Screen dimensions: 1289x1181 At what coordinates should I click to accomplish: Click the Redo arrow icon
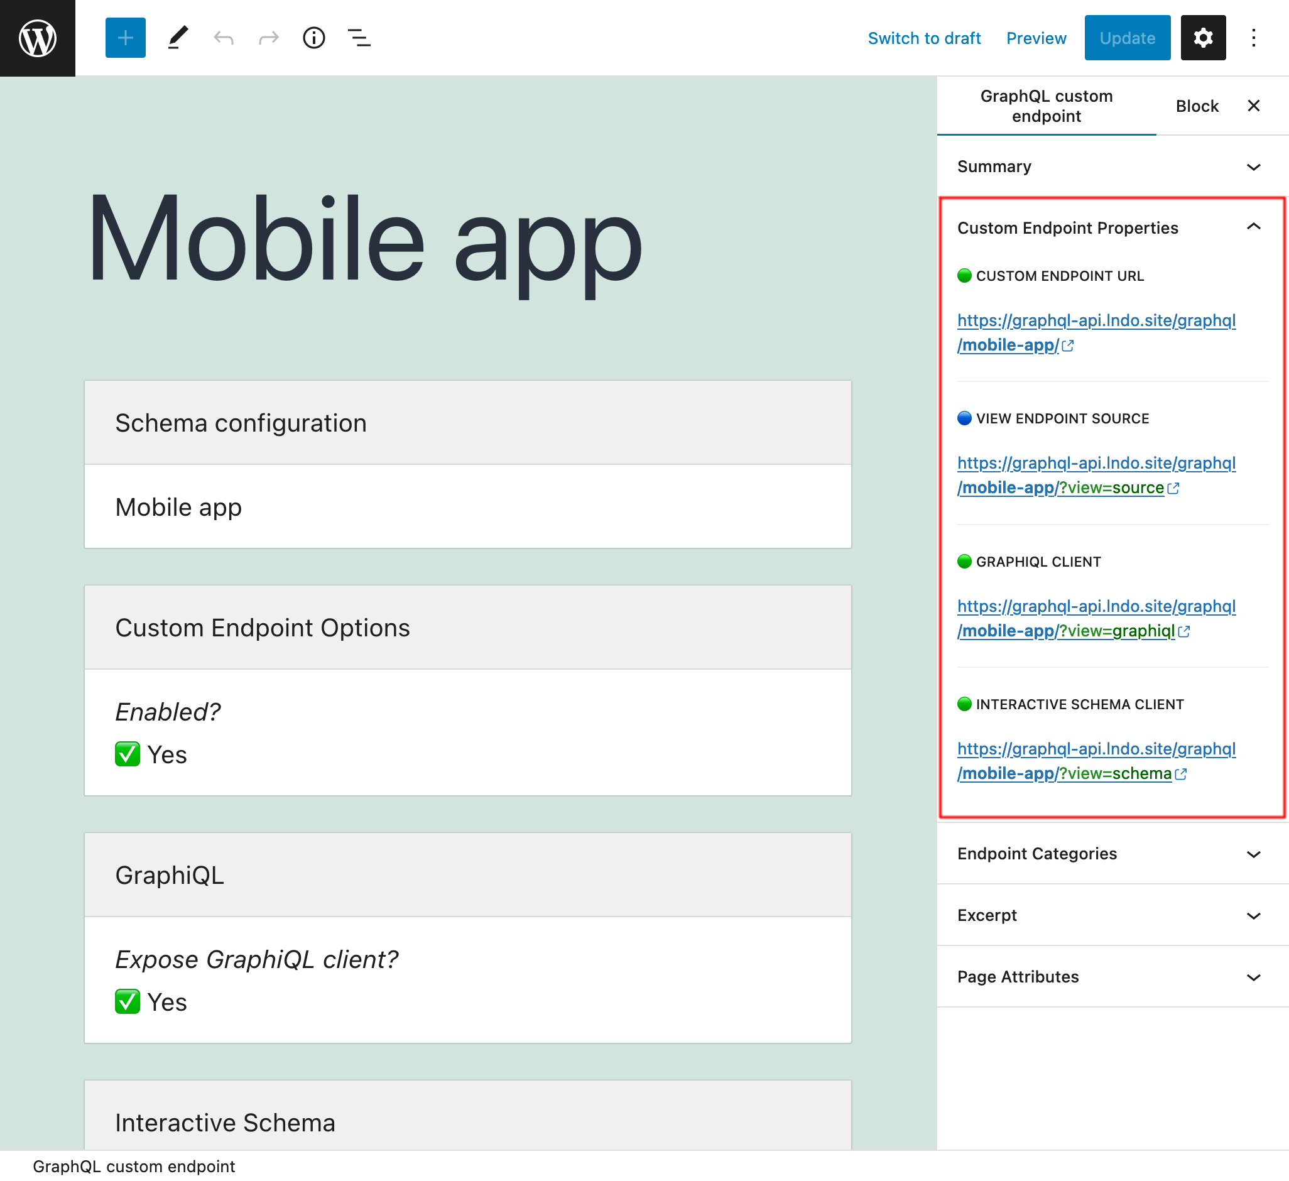point(268,37)
